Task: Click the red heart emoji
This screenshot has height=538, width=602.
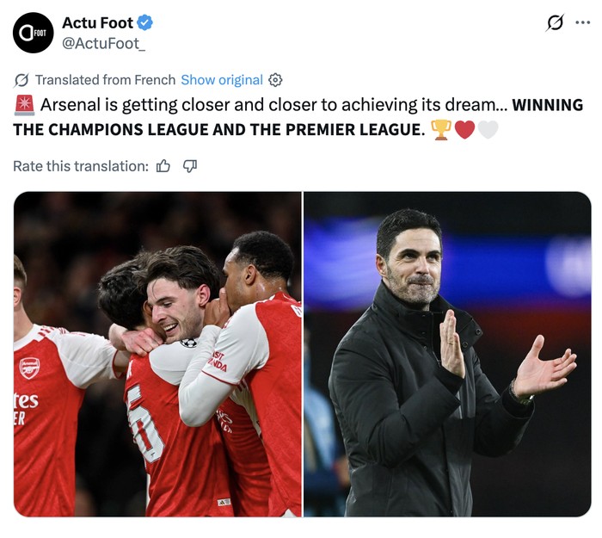Action: coord(464,130)
